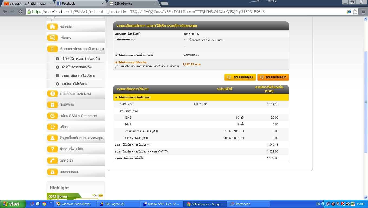Click the 818 MB 912 KB usage value

tap(234, 131)
